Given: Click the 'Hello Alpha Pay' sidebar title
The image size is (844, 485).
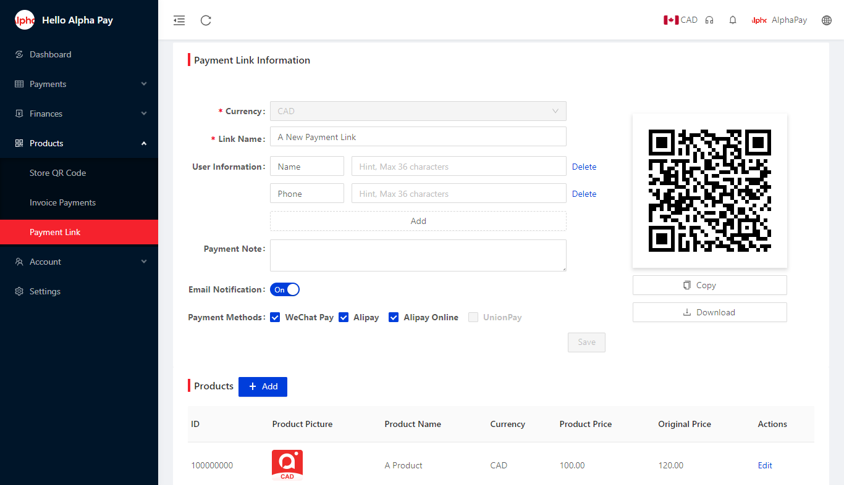Looking at the screenshot, I should tap(77, 20).
